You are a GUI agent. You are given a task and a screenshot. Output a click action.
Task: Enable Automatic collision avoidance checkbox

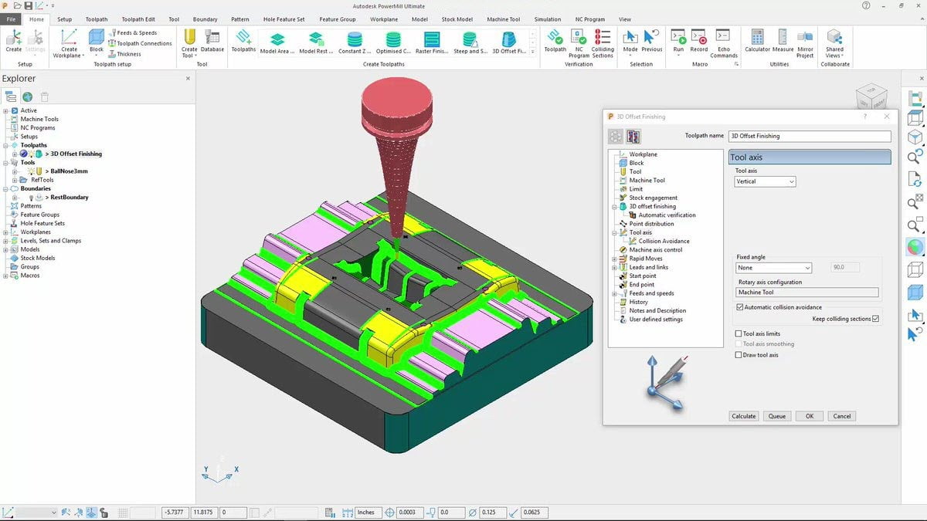[x=740, y=307]
